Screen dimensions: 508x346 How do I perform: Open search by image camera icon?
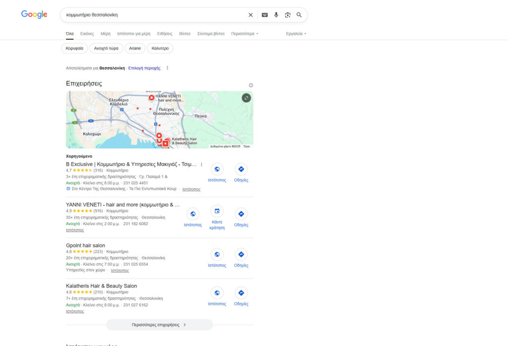click(287, 15)
